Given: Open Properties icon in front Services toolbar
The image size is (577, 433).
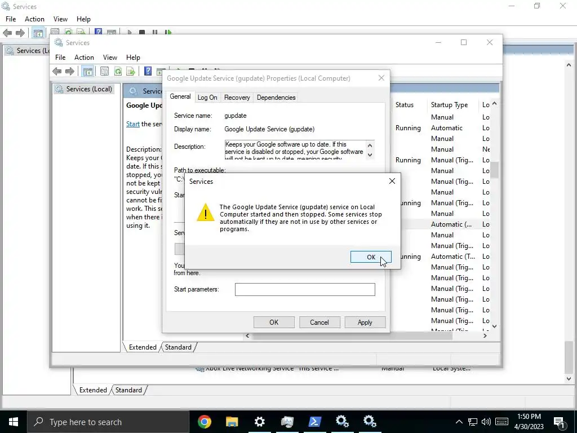Looking at the screenshot, I should 104,71.
